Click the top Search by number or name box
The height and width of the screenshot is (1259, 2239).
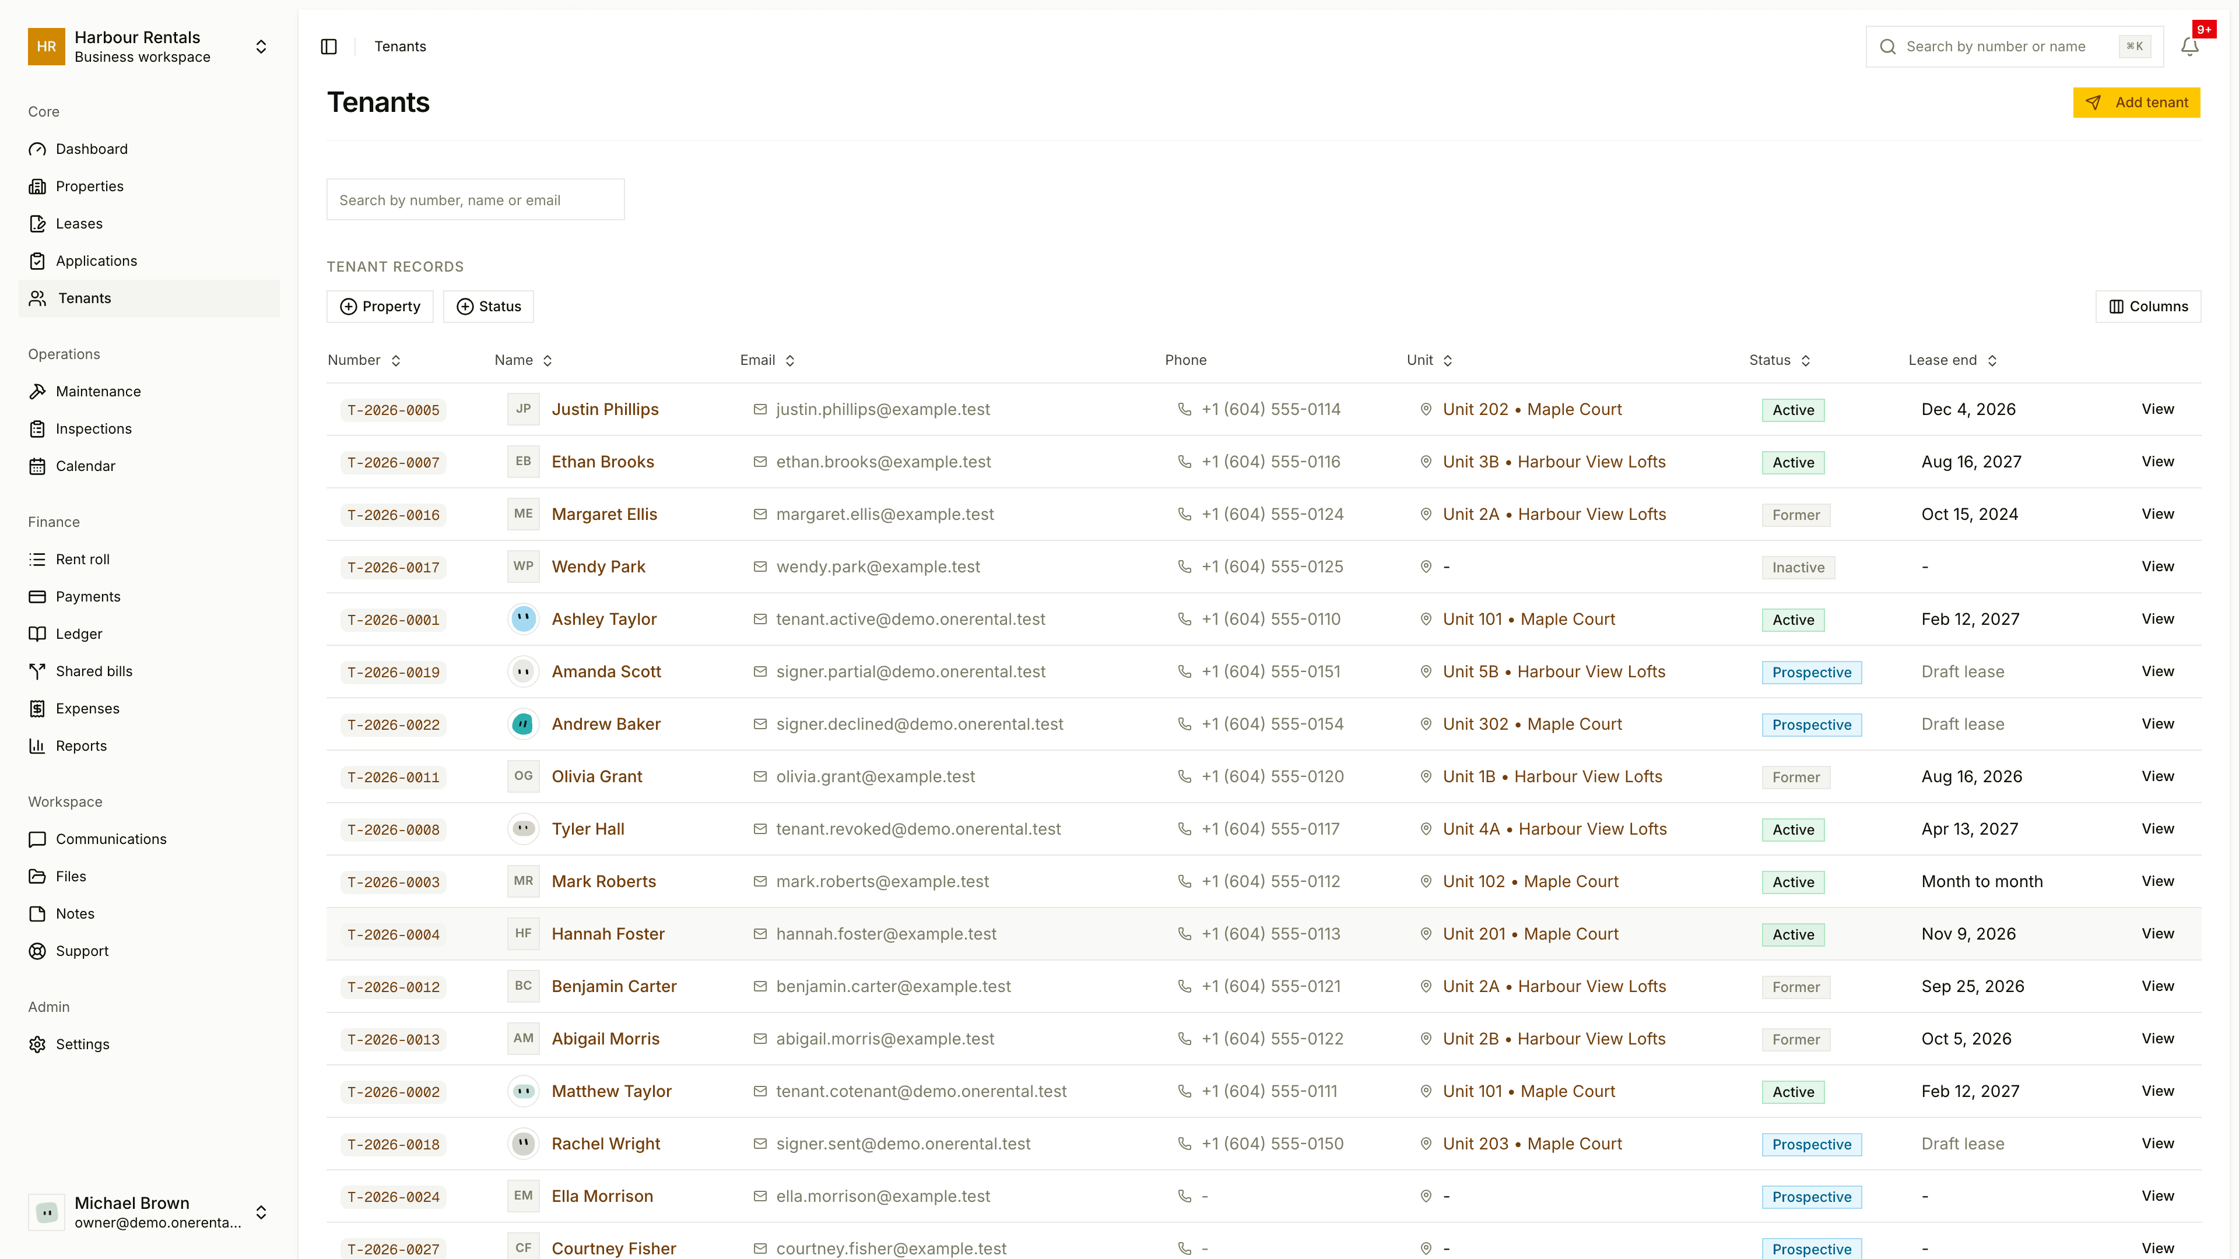pos(2014,47)
